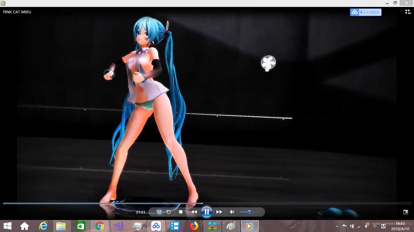Seek on the video progress bar
The width and height of the screenshot is (414, 232).
tap(207, 203)
